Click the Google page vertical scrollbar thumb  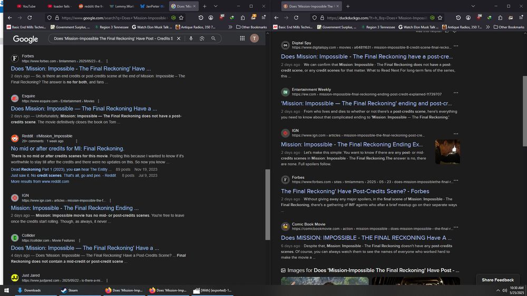click(268, 205)
